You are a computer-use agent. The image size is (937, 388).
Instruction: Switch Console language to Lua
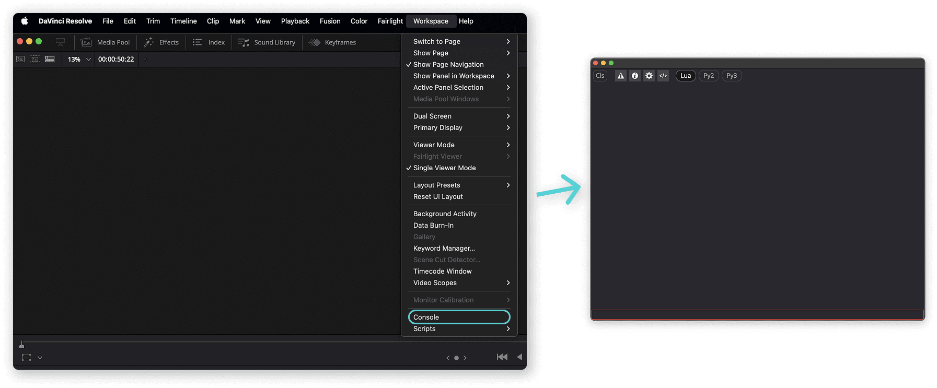click(686, 76)
